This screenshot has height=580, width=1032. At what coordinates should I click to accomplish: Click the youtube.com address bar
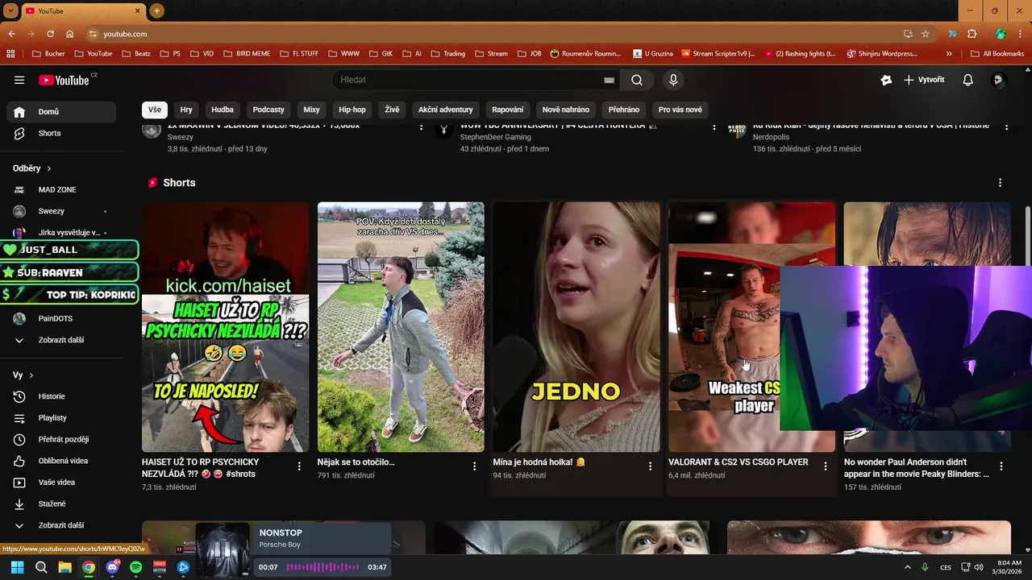tap(492, 34)
